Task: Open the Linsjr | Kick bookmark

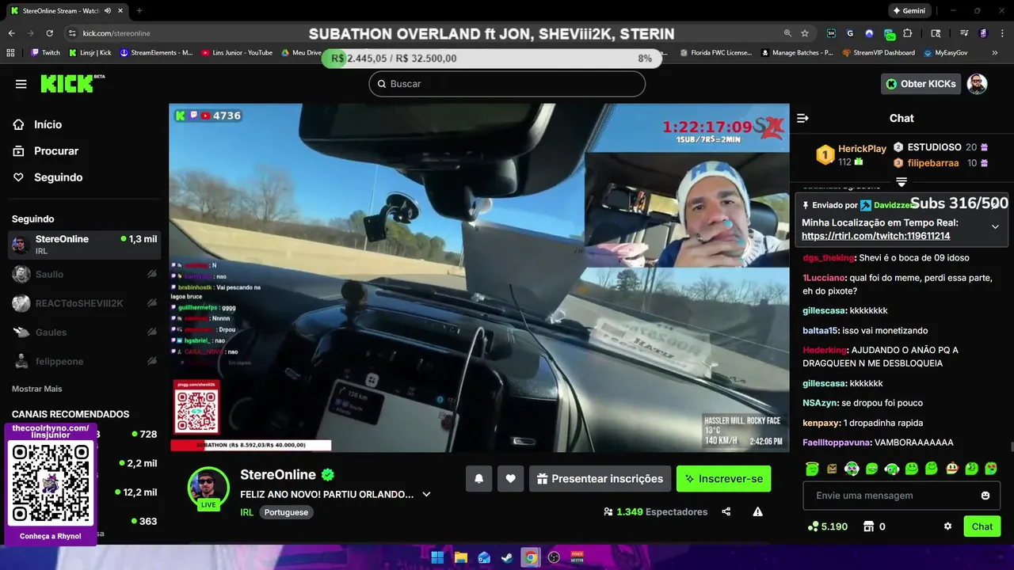Action: click(90, 53)
